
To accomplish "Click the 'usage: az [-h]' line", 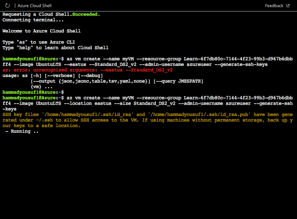I will coord(53,76).
